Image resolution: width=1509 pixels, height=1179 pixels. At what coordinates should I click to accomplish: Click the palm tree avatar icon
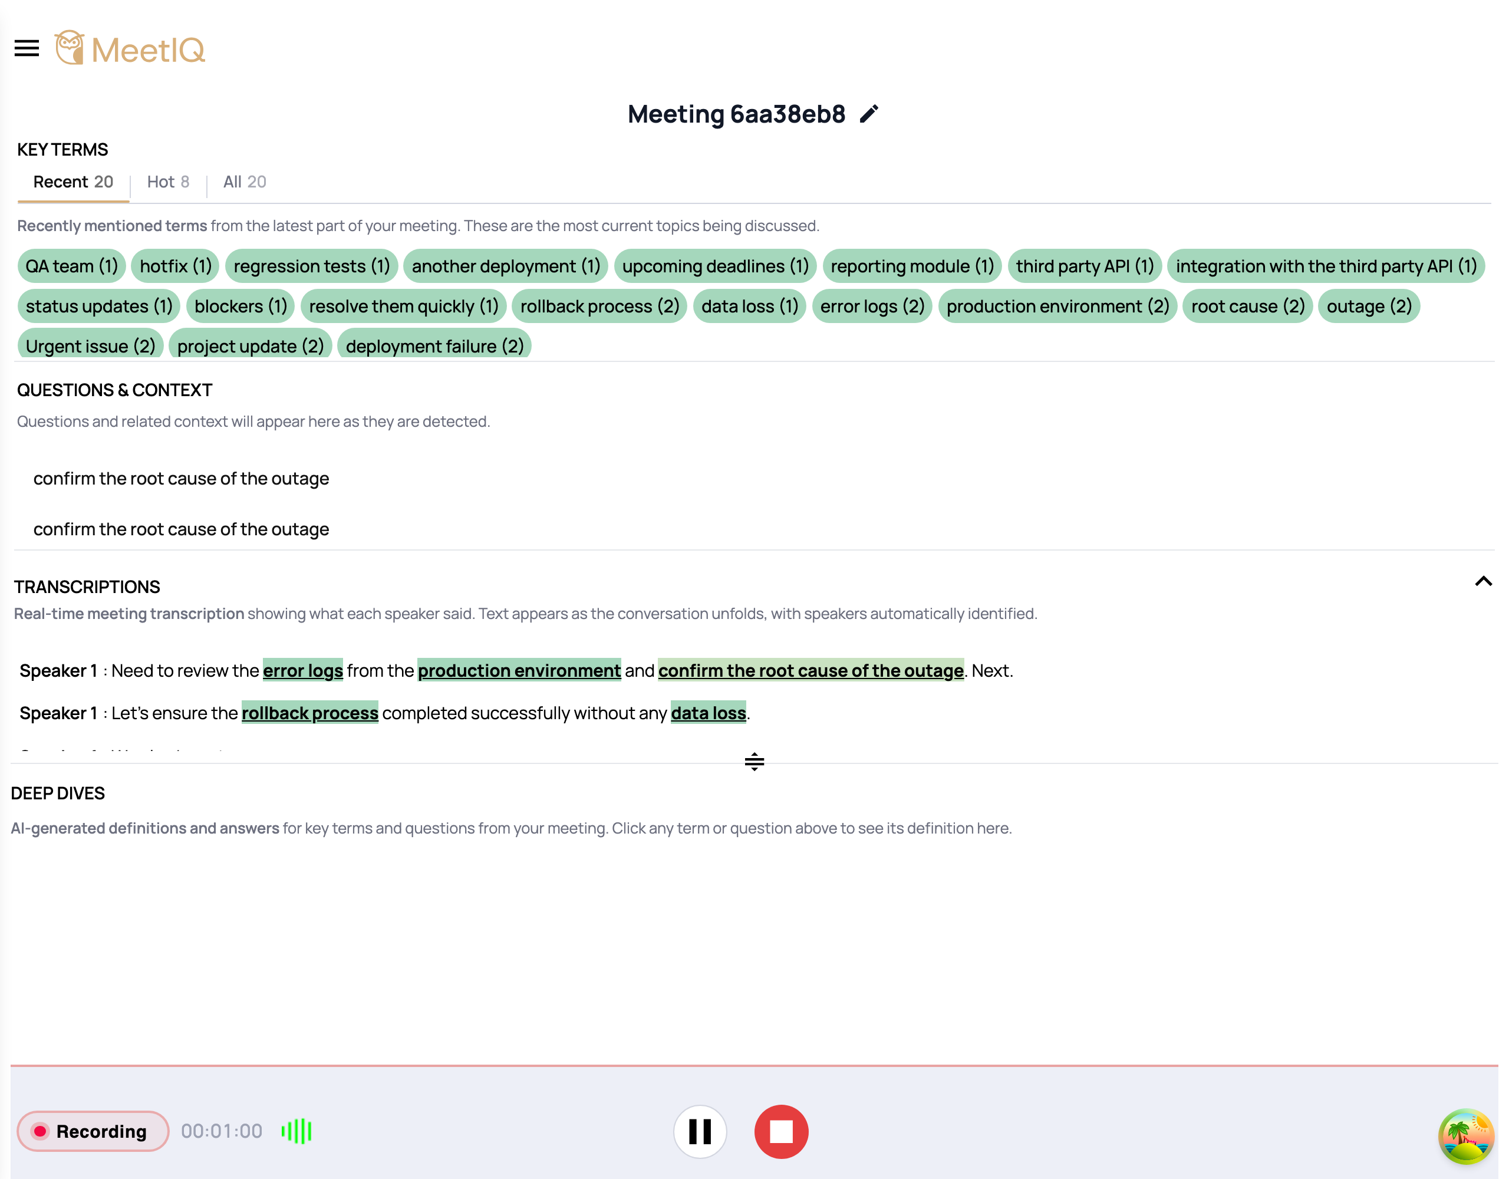pyautogui.click(x=1466, y=1136)
